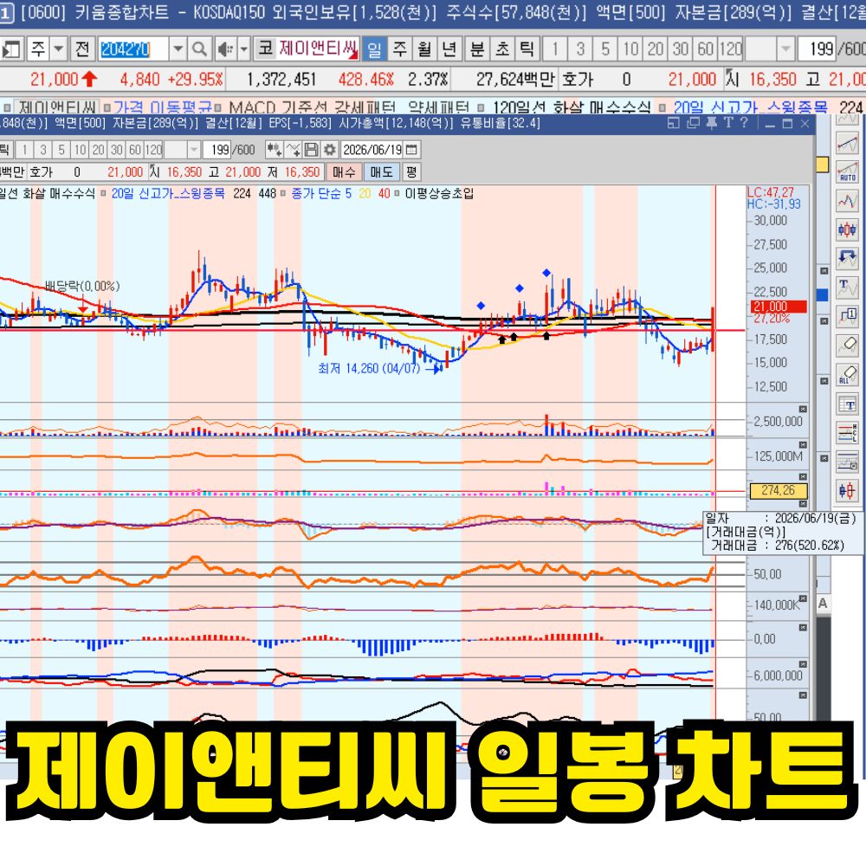The height and width of the screenshot is (866, 866).
Task: Click the 매수 buy button
Action: pos(344,172)
